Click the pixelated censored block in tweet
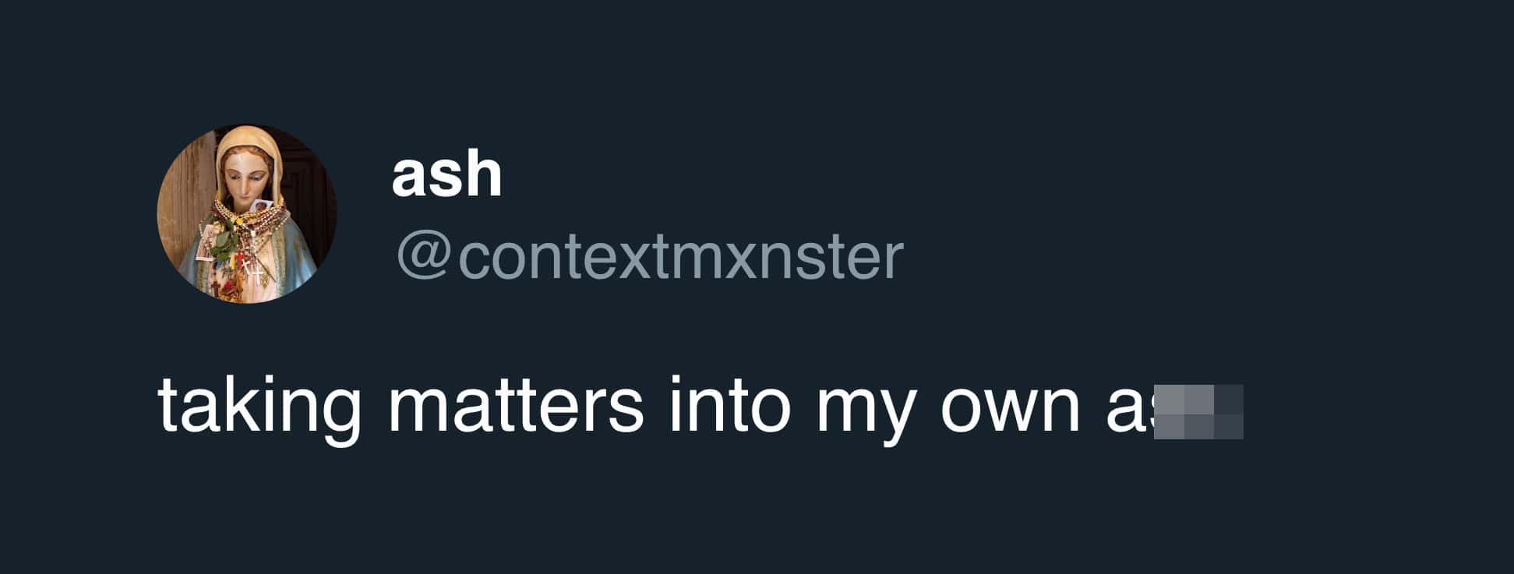The image size is (1514, 574). click(x=1198, y=412)
